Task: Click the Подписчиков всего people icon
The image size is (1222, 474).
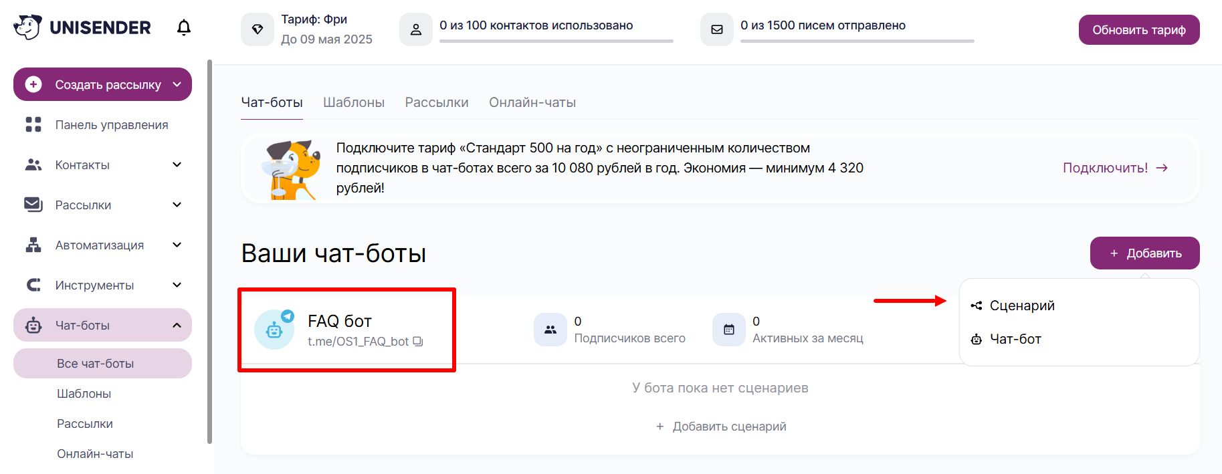Action: (550, 330)
